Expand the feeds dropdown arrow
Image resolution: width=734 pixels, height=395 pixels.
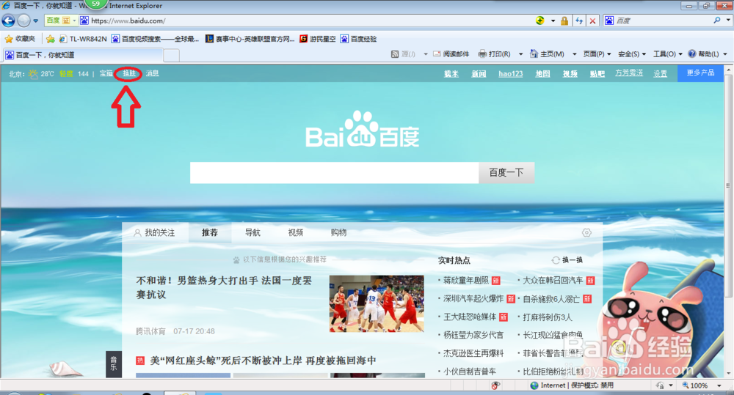(426, 54)
